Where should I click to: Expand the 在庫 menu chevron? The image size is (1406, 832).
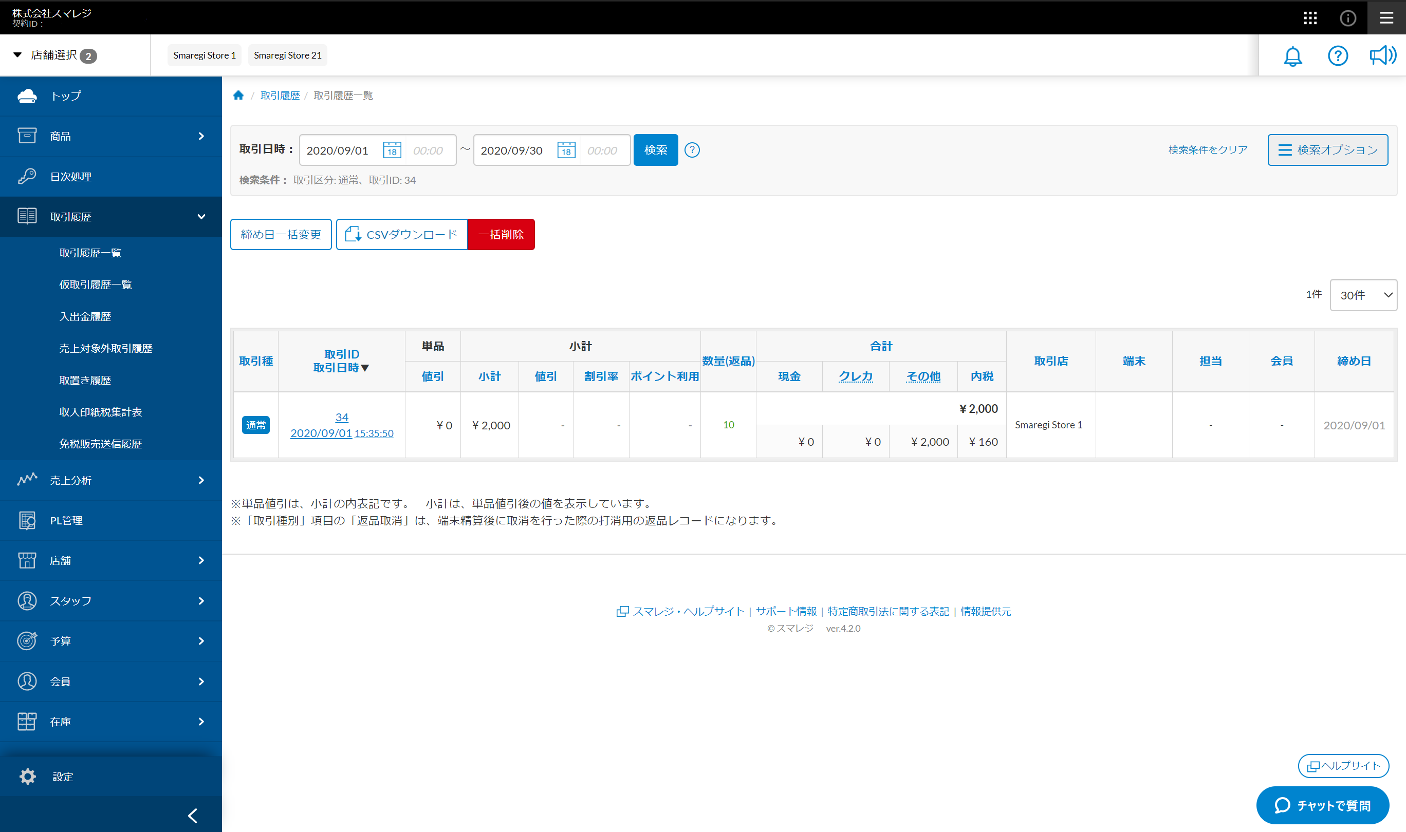tap(201, 722)
